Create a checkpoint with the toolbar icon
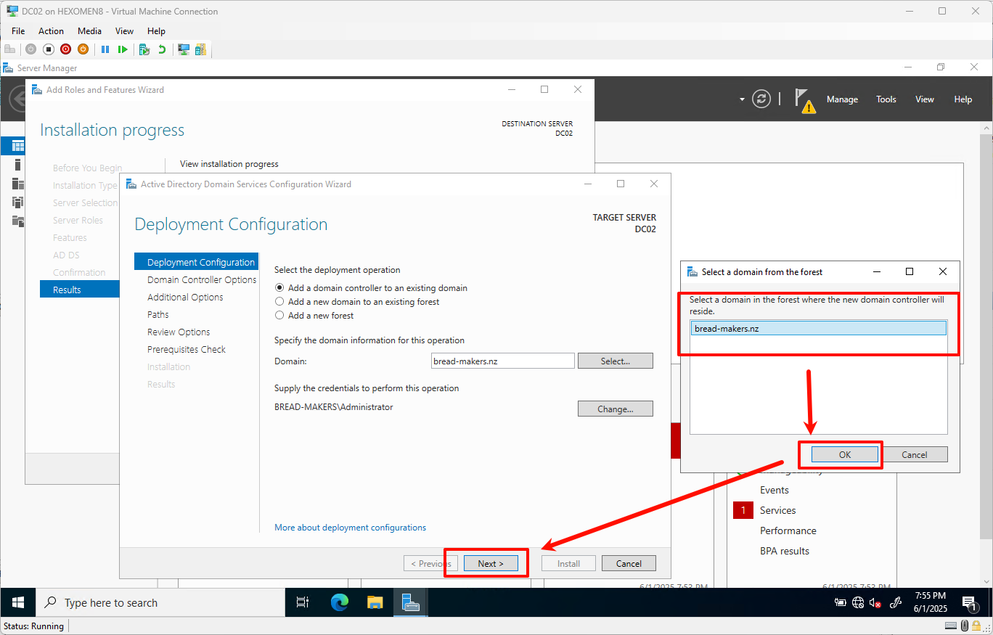This screenshot has width=993, height=635. coord(144,49)
